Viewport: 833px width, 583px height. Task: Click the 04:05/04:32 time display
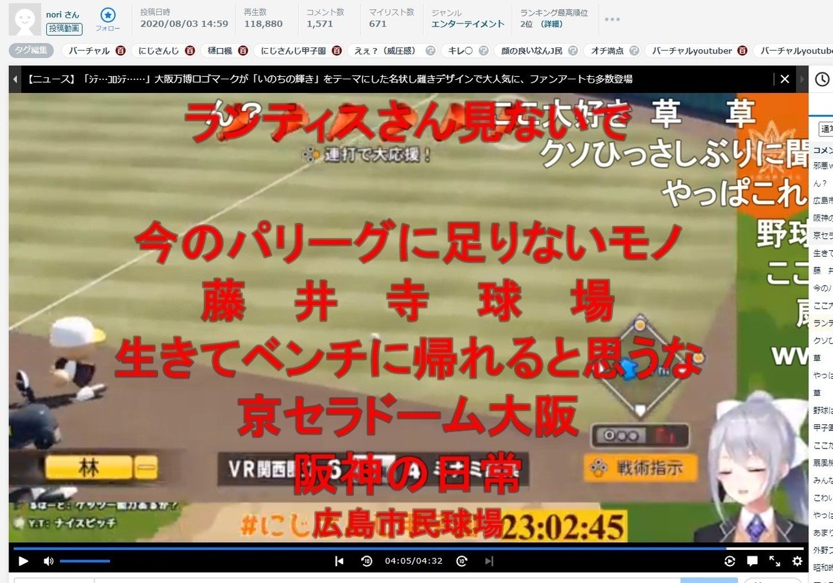tap(414, 561)
